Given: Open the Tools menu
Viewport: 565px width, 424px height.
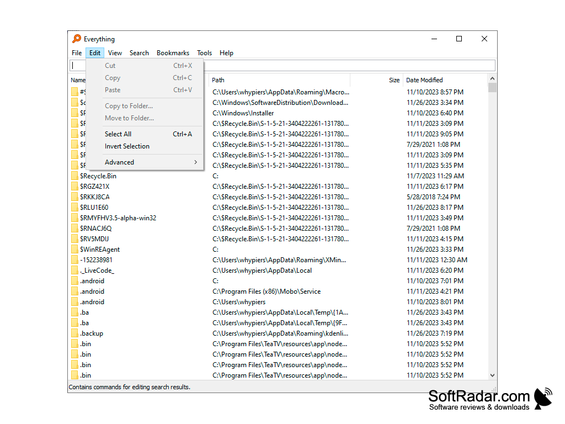Looking at the screenshot, I should [x=204, y=53].
